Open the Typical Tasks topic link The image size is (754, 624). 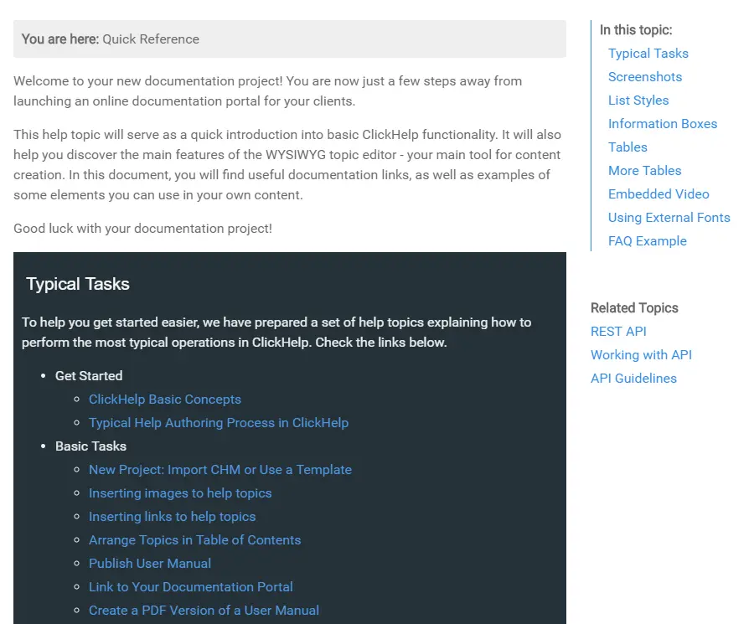click(x=648, y=54)
